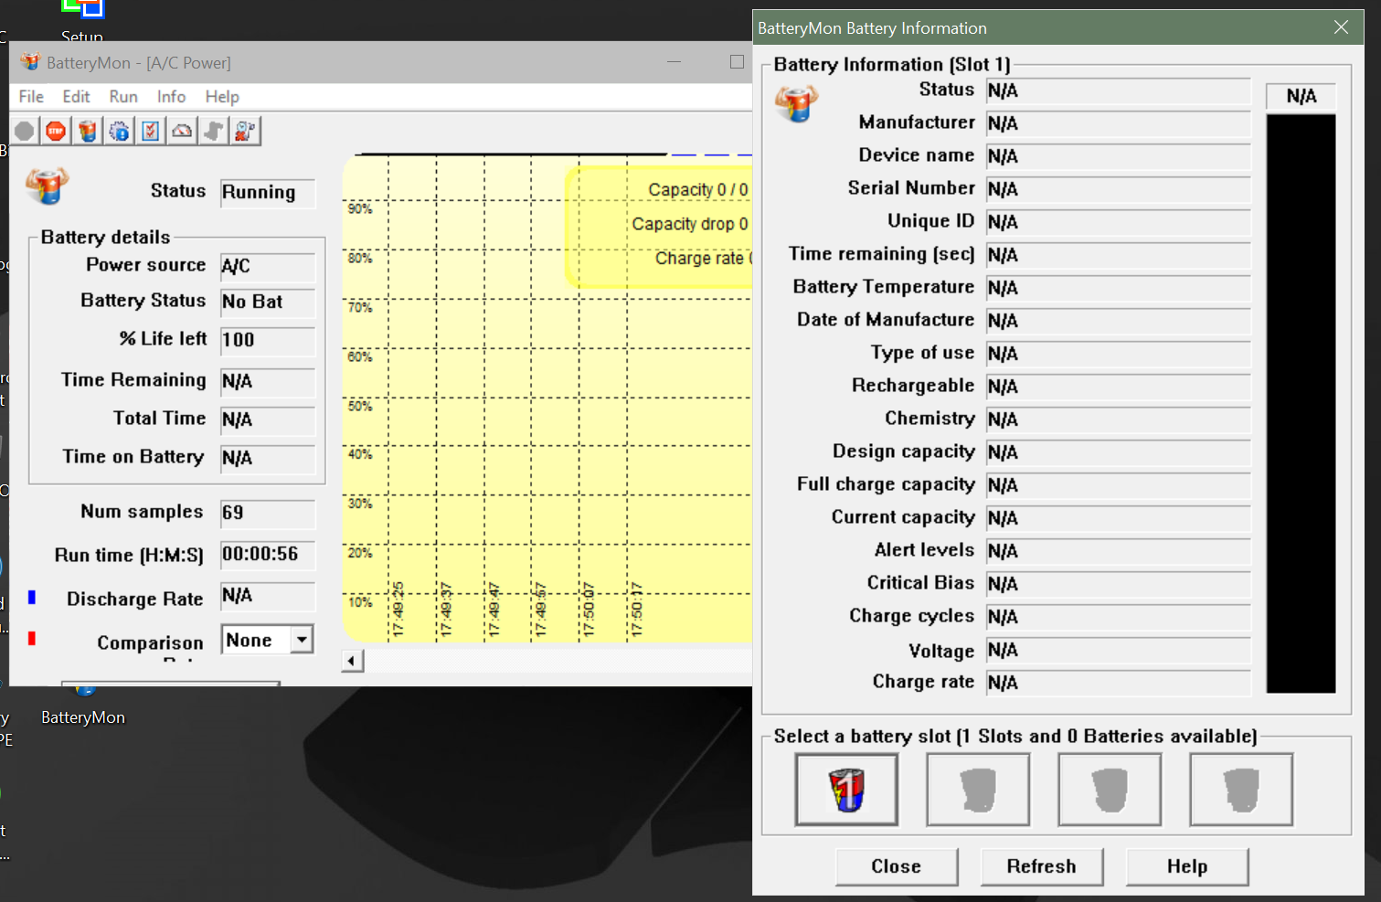
Task: Click Battery Status field showing No Bat
Action: tap(268, 302)
